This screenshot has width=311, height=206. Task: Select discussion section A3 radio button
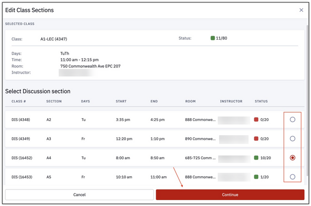pos(292,139)
